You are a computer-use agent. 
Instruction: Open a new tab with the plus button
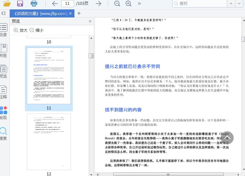coord(79,13)
